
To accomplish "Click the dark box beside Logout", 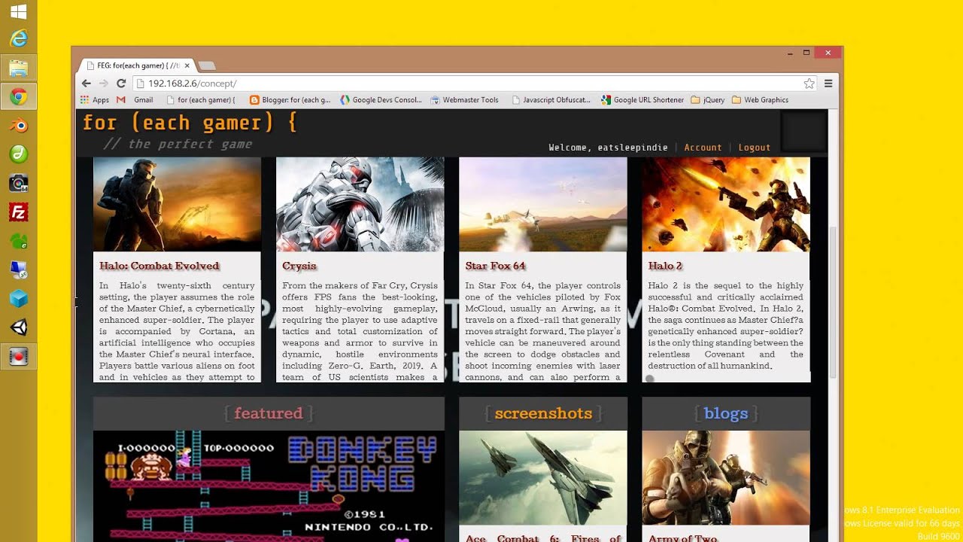I will pos(804,131).
